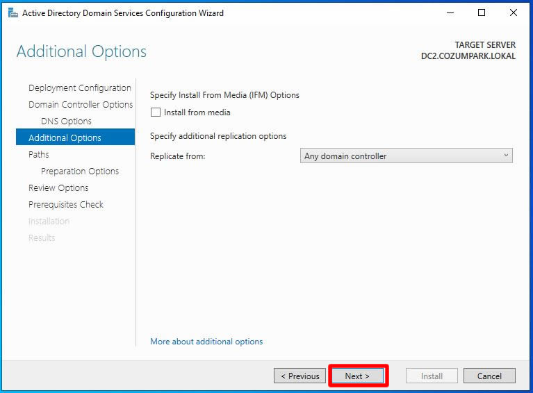Open the Replicate from dropdown
This screenshot has width=533, height=393.
click(x=406, y=156)
